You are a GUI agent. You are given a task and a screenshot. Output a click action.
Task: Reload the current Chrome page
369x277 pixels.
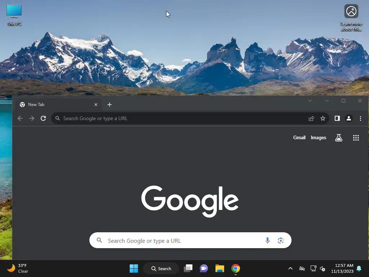click(43, 118)
